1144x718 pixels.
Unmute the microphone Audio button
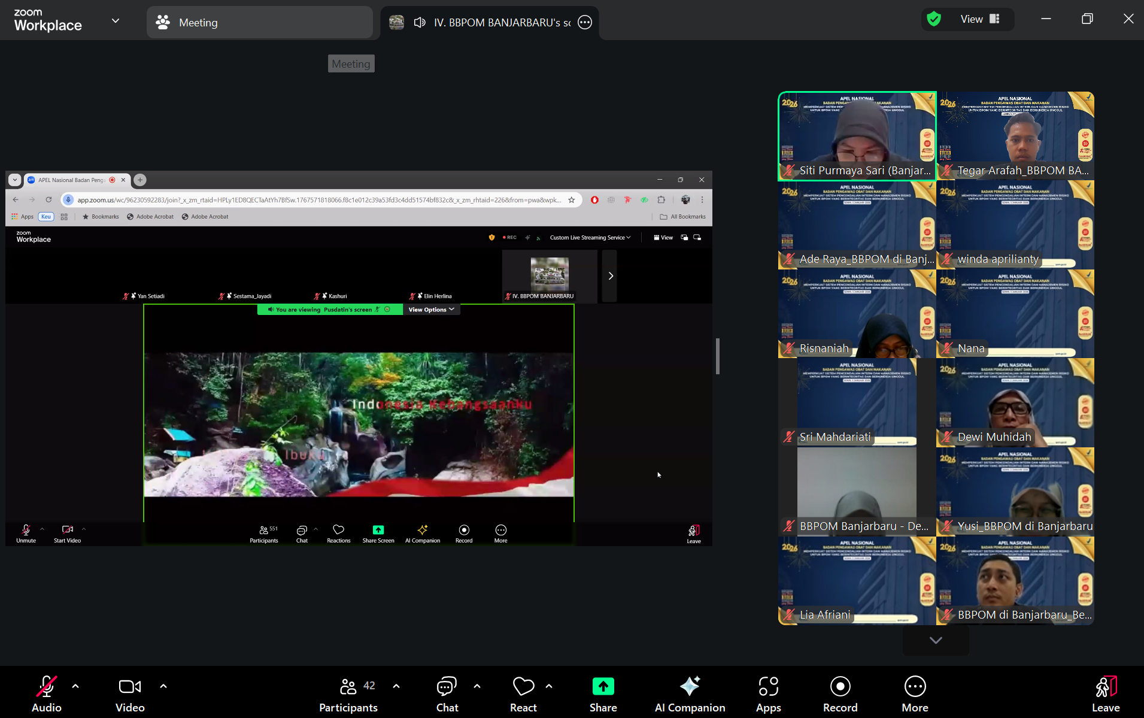46,694
